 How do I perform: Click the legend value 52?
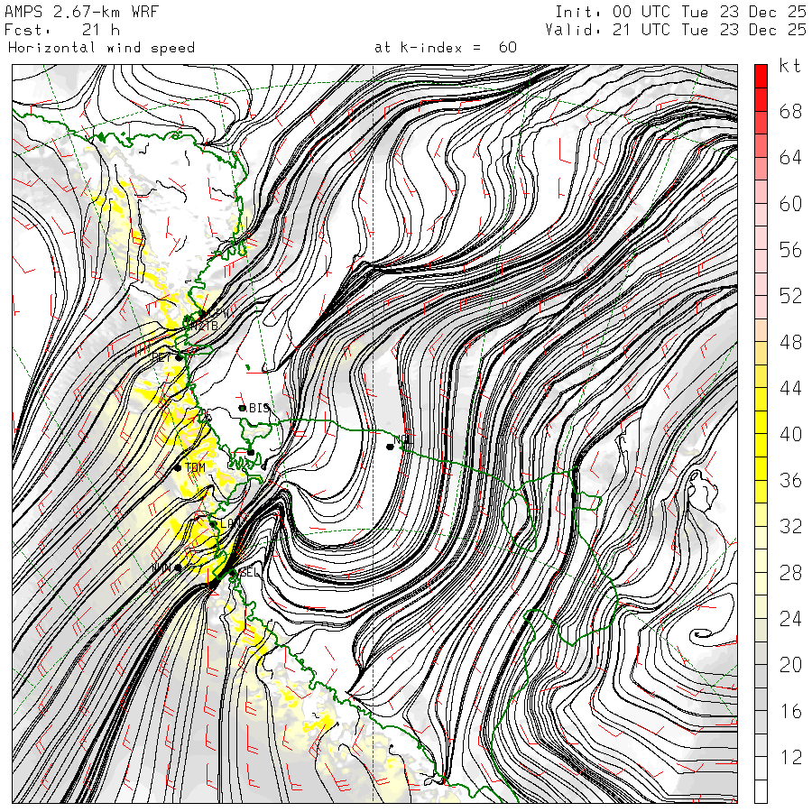click(x=790, y=296)
